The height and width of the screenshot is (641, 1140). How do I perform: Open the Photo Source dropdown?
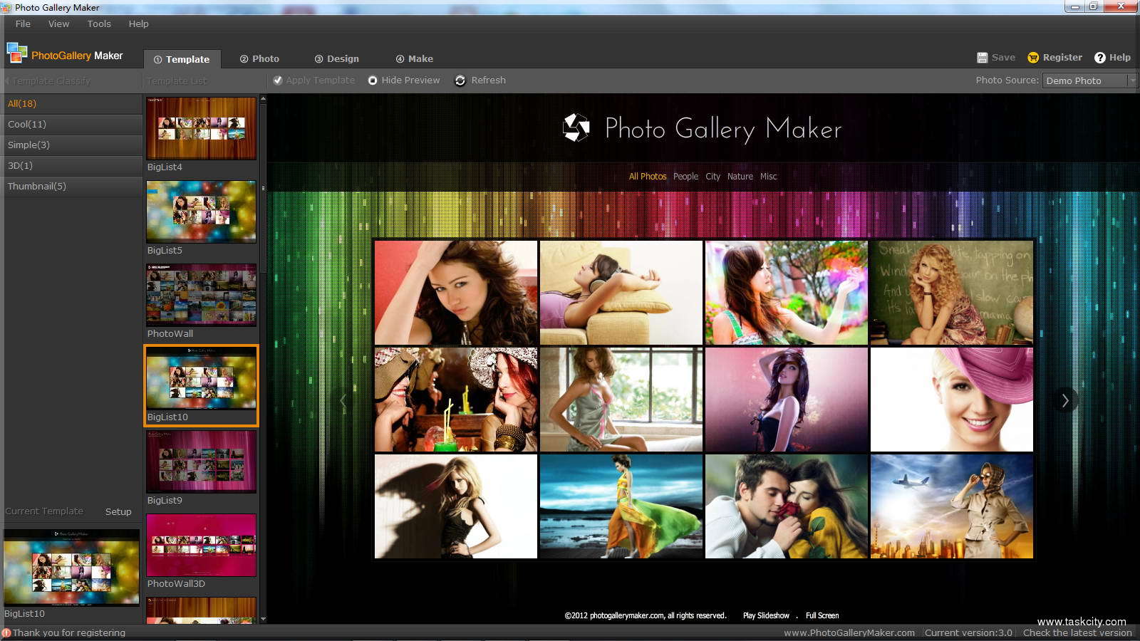(x=1131, y=80)
